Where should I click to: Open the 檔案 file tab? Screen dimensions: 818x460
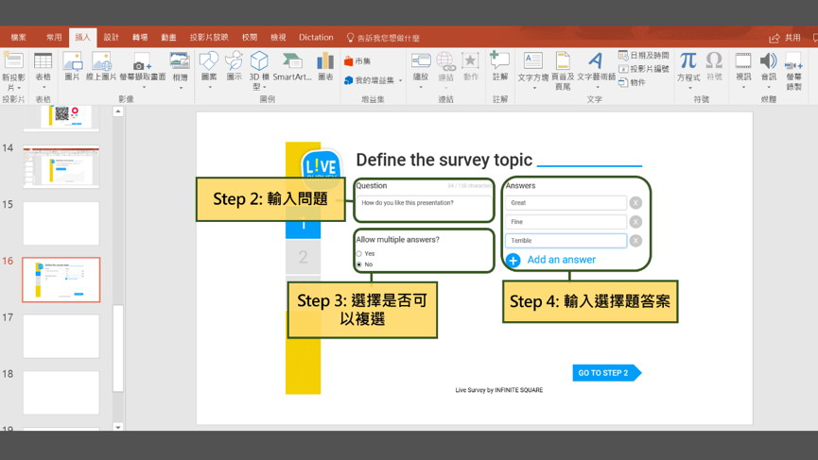[18, 38]
